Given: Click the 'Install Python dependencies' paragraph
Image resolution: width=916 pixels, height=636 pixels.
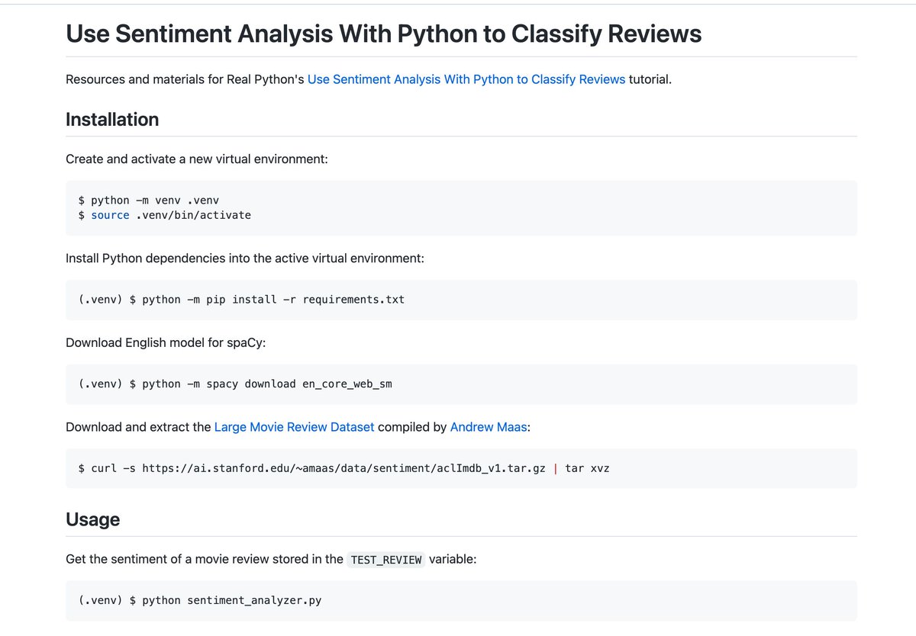Looking at the screenshot, I should pos(244,259).
